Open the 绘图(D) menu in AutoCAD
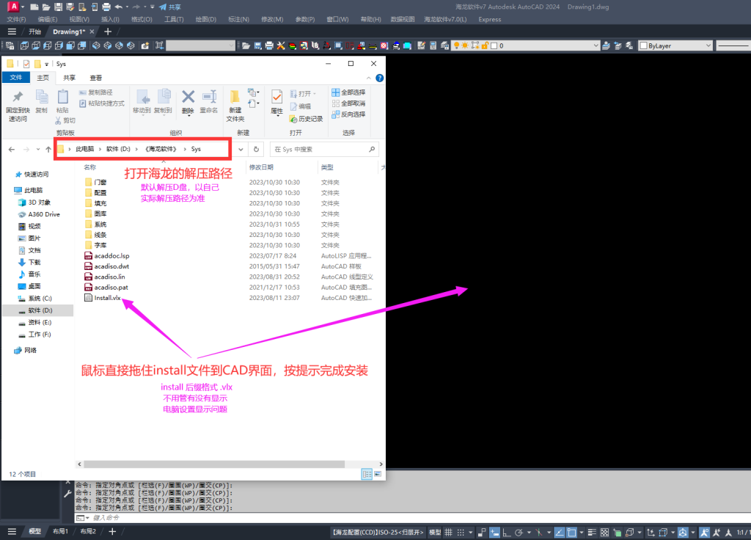This screenshot has width=751, height=540. [x=206, y=20]
